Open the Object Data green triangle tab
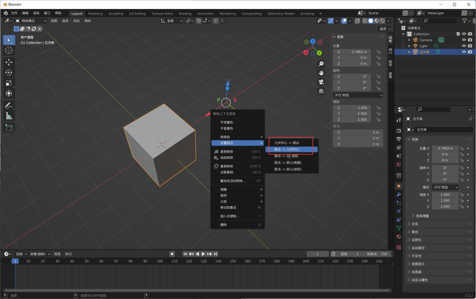This screenshot has width=476, height=299. [x=399, y=228]
